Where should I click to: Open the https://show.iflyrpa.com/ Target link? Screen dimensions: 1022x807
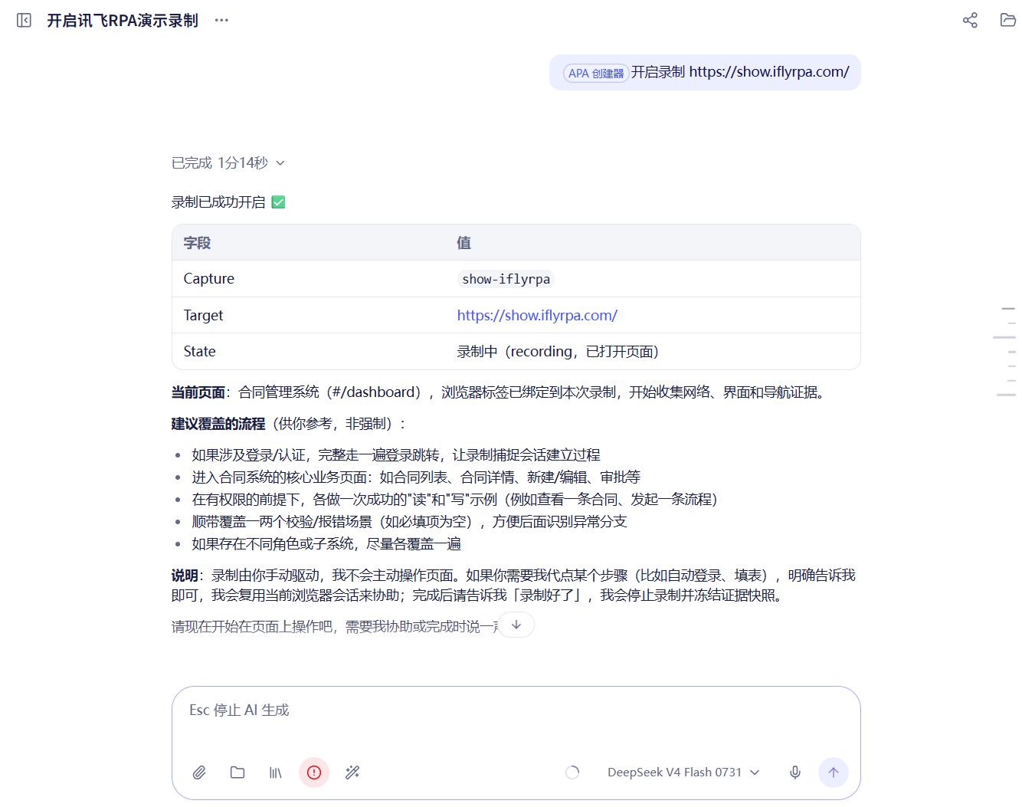click(537, 315)
